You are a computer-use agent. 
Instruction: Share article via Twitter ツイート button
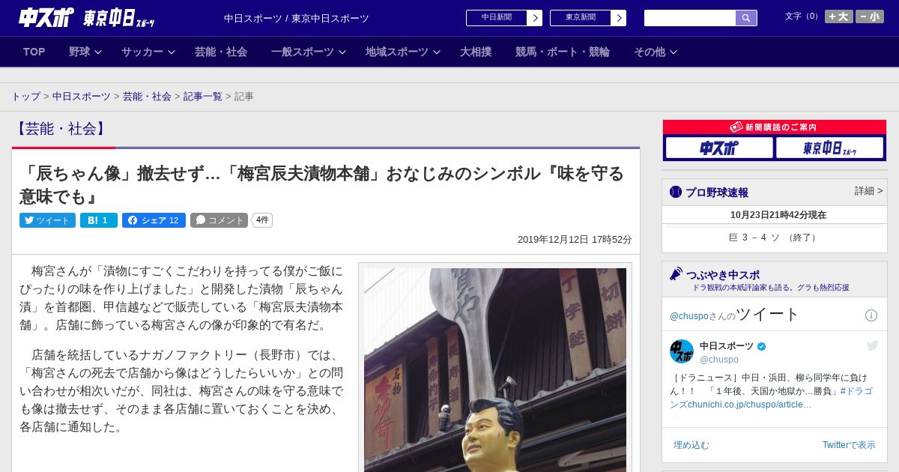(x=47, y=220)
